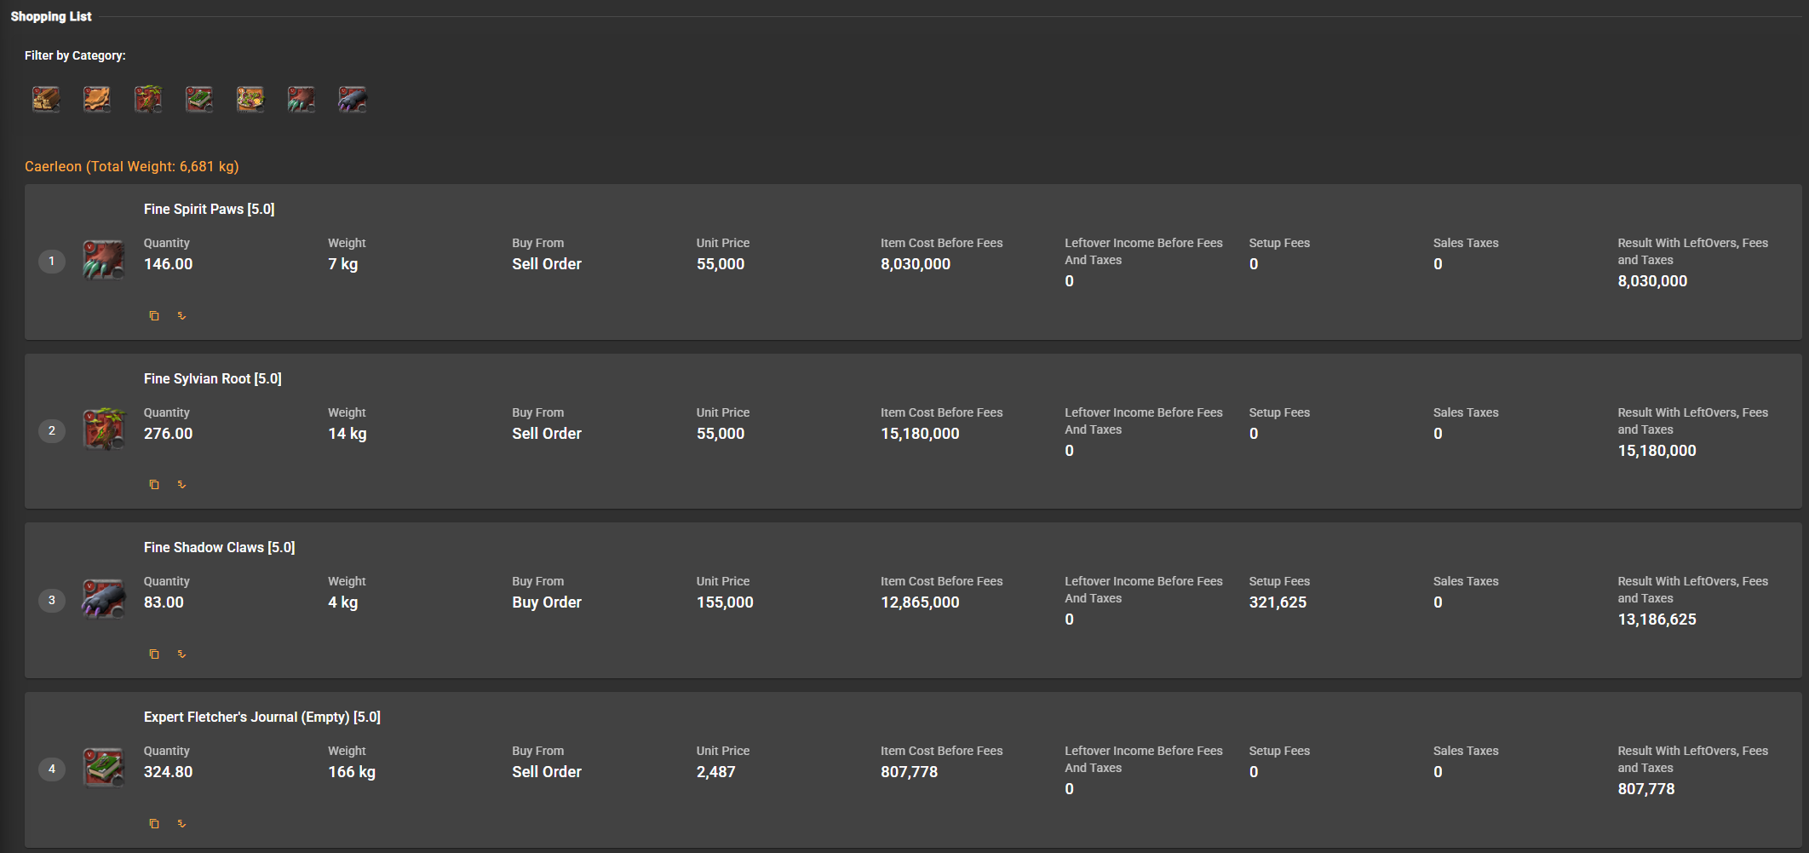Click price-check icon under Fine Spirit Paws

(x=181, y=316)
